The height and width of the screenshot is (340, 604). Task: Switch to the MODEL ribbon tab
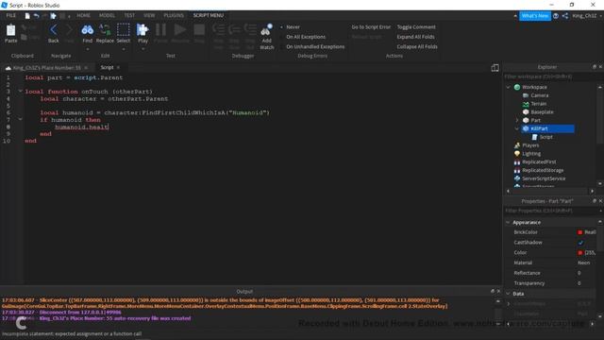point(107,15)
